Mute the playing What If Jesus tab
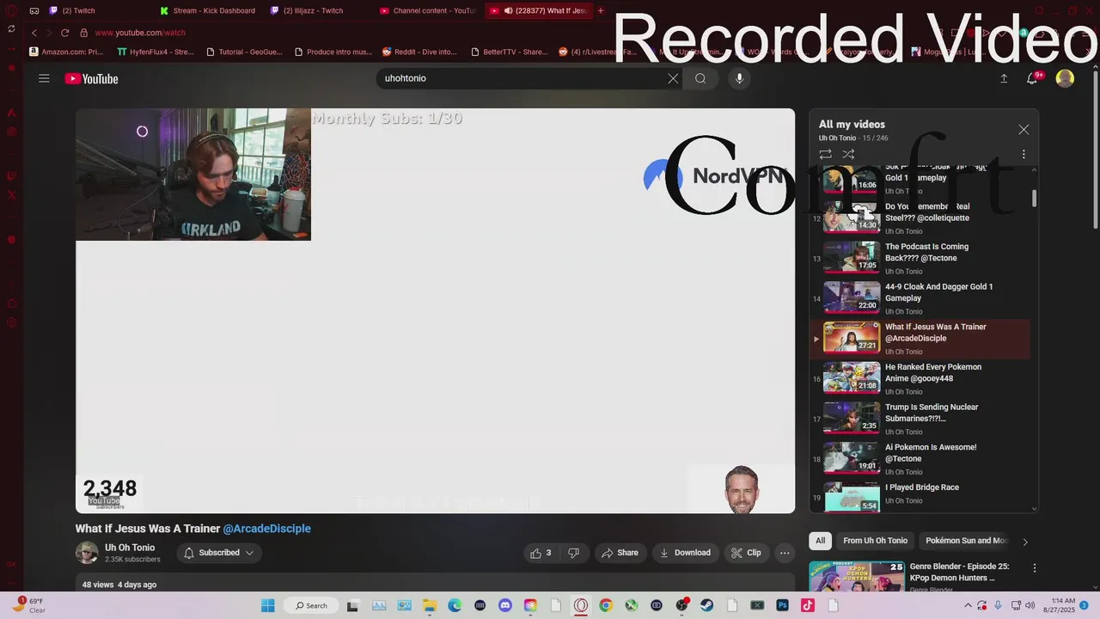1100x619 pixels. 509,10
